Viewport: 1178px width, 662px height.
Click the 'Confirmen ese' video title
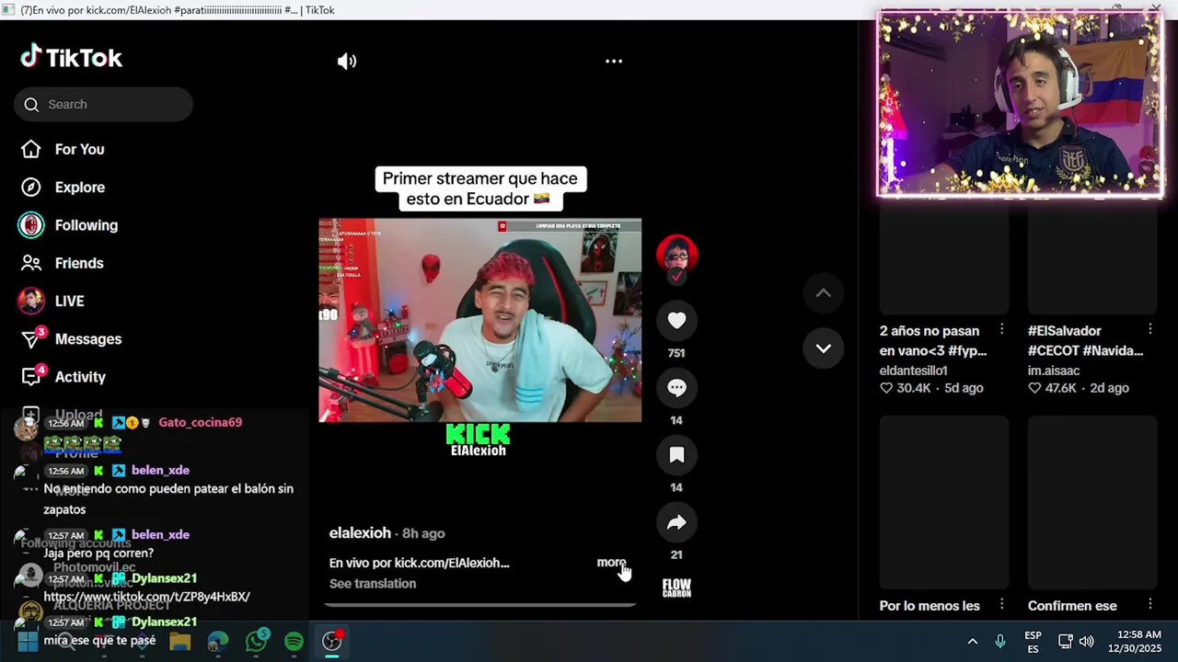(1072, 606)
